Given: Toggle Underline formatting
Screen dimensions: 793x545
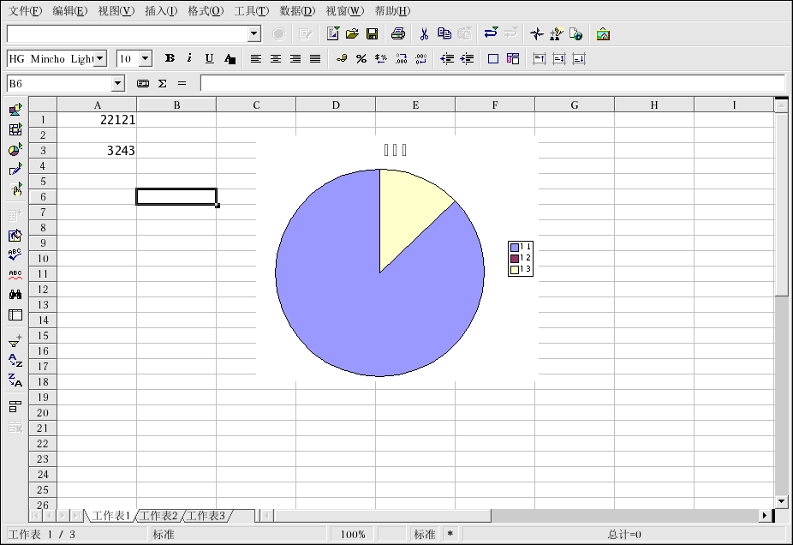Looking at the screenshot, I should [209, 59].
